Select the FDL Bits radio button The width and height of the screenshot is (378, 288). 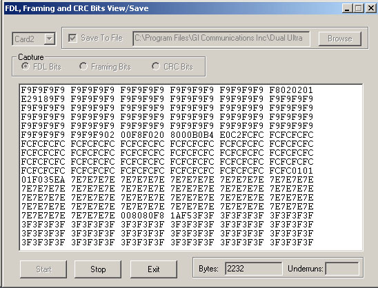pos(25,66)
